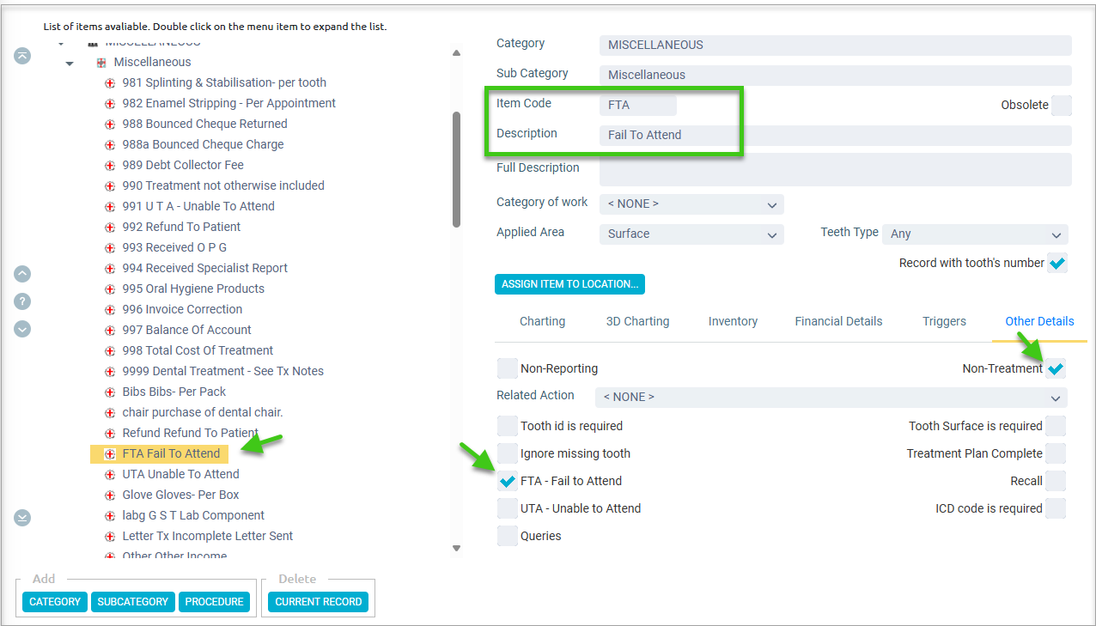Toggle Treatment Plan Complete checkbox
The height and width of the screenshot is (626, 1096).
[1056, 453]
